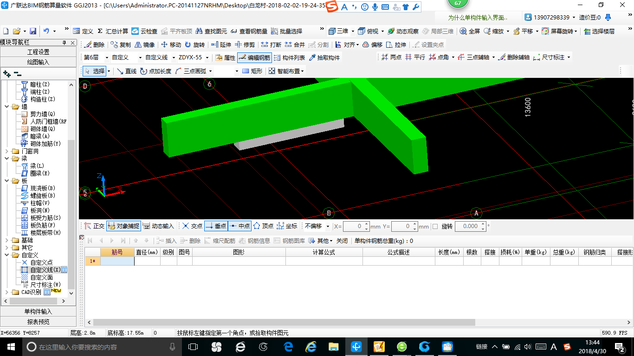Toggle 垂点 perpendicular snap
The width and height of the screenshot is (634, 356).
(x=216, y=226)
